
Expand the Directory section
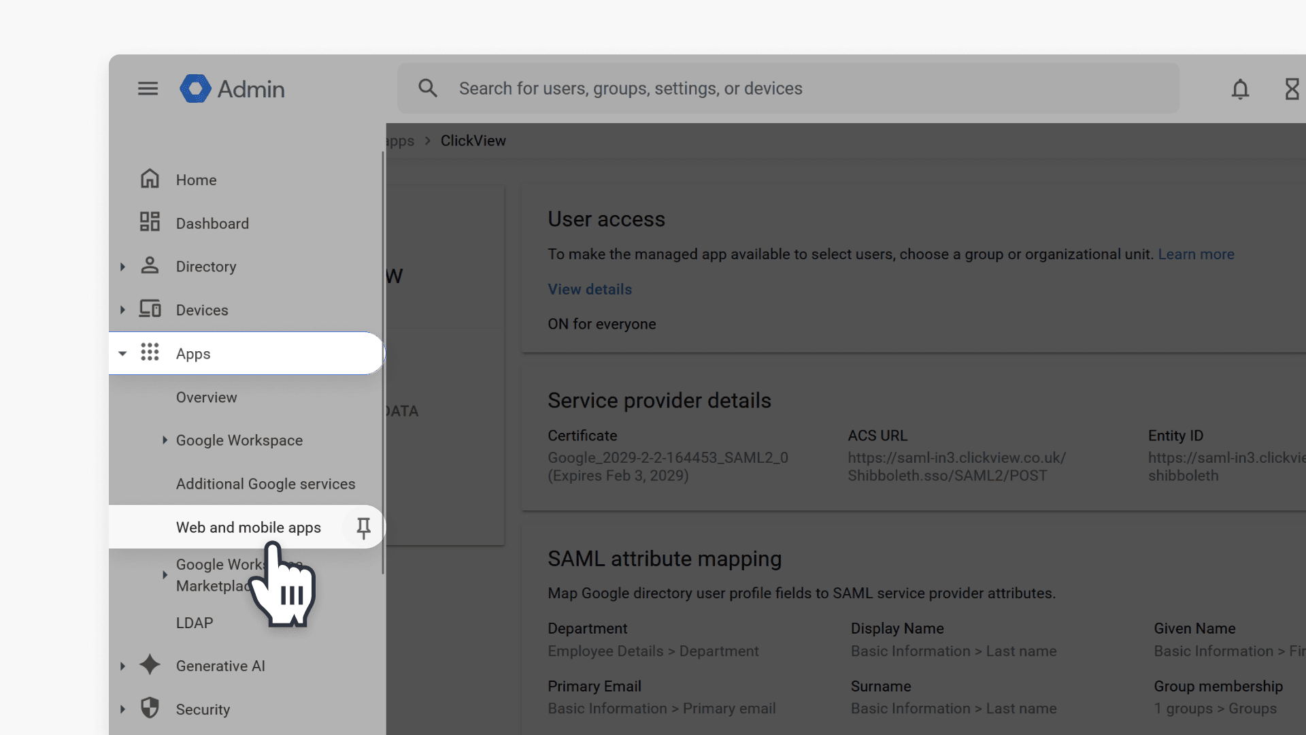122,267
